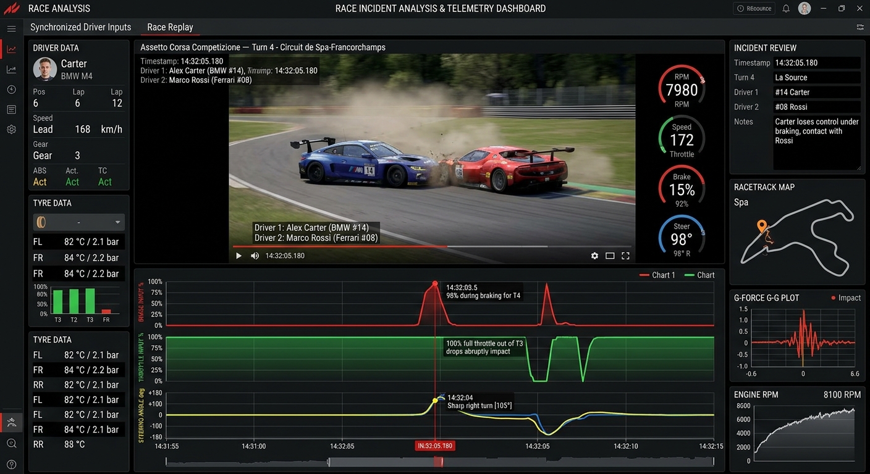Viewport: 870px width, 474px height.
Task: Click the red 14:32:05.180 timeline marker
Action: tap(435, 446)
